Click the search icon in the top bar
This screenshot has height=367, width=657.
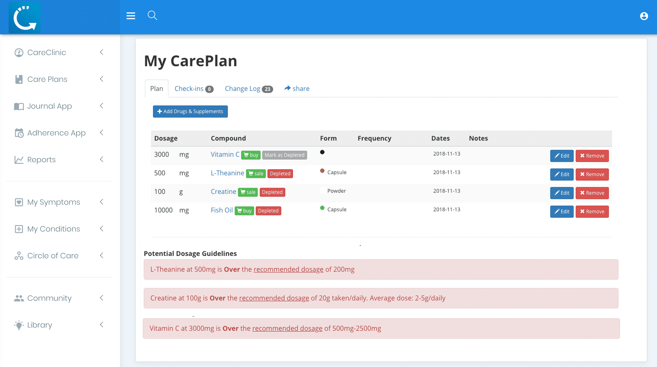point(152,15)
